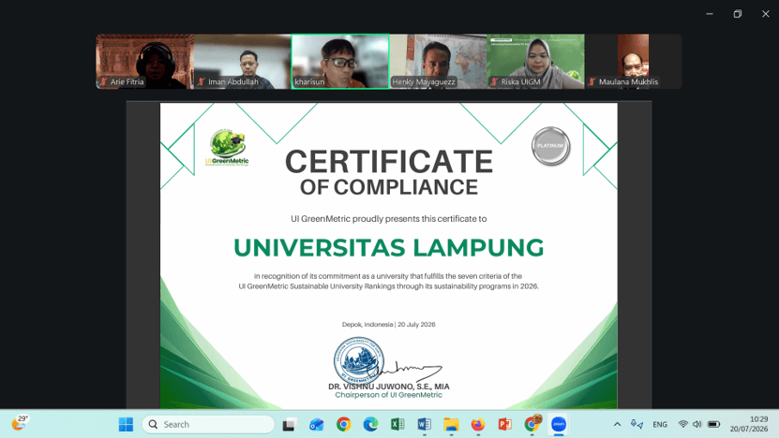Viewport: 779px width, 438px height.
Task: Select Henky Mayaguezz's video tile
Action: (x=438, y=62)
